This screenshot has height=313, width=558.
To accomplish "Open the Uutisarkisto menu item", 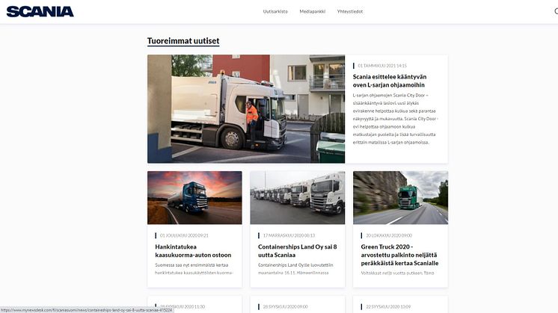I will coord(275,11).
